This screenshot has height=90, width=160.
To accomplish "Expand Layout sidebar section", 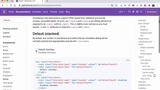I will click(6, 33).
